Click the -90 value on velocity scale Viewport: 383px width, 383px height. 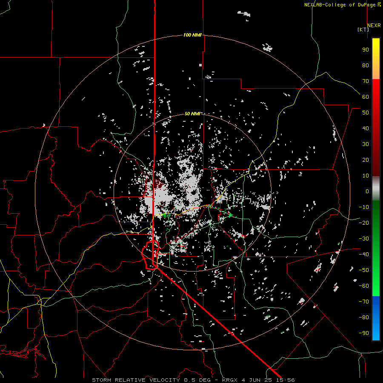364,333
